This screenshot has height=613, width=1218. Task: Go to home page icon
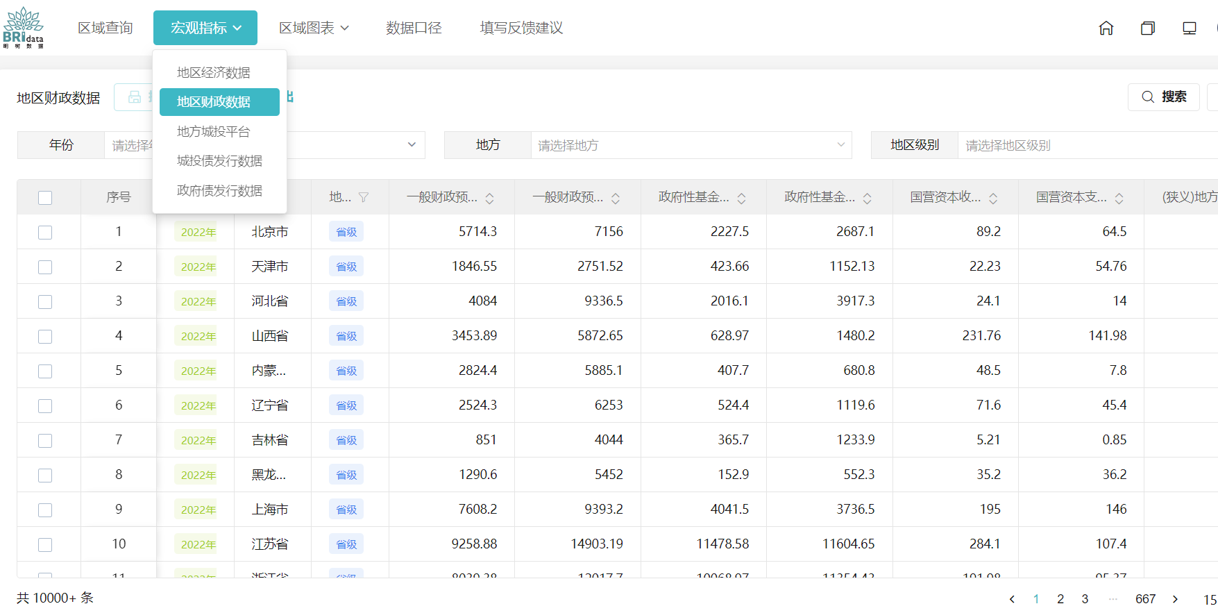(1106, 28)
